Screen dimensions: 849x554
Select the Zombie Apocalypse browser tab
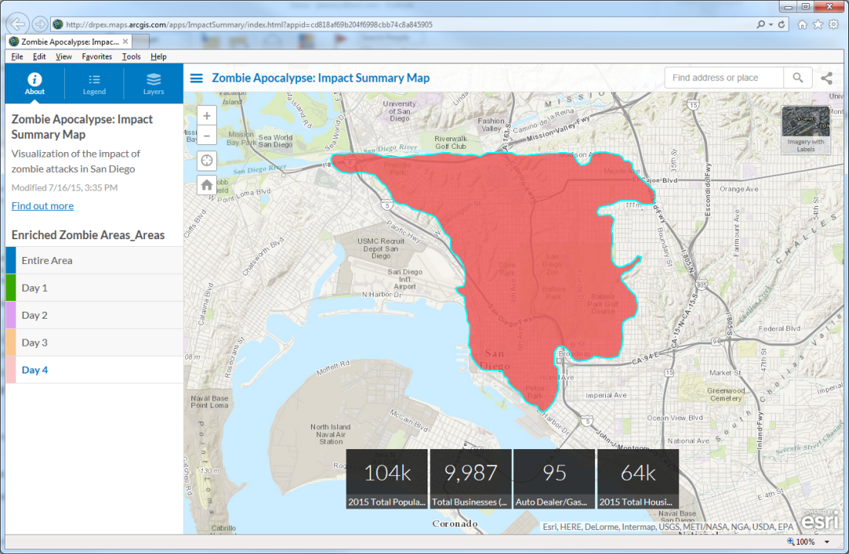pos(69,42)
